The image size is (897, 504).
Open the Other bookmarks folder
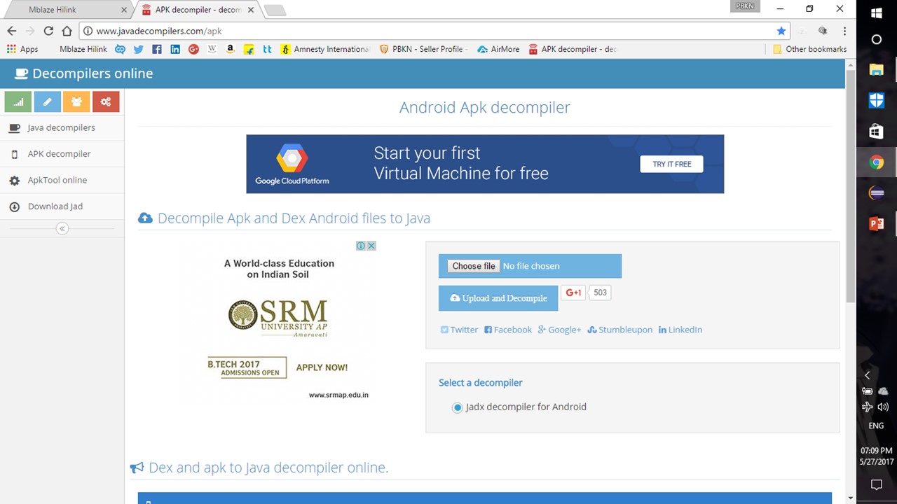click(x=809, y=49)
